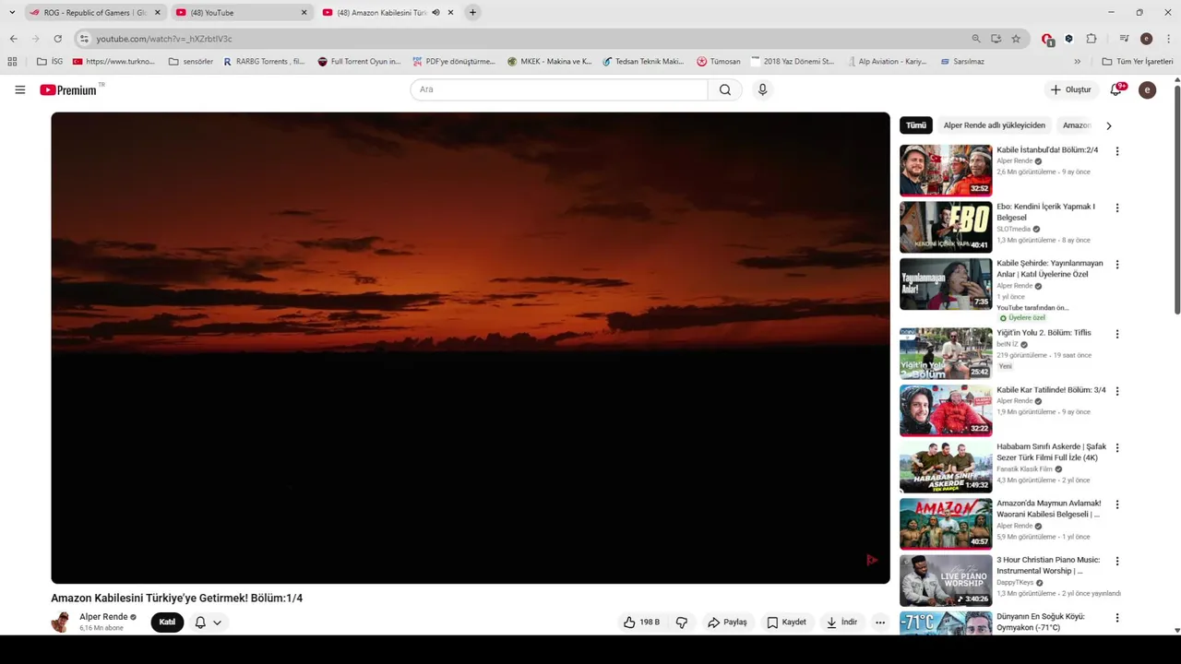Open browser extensions puzzle icon
1181x664 pixels.
1092,39
